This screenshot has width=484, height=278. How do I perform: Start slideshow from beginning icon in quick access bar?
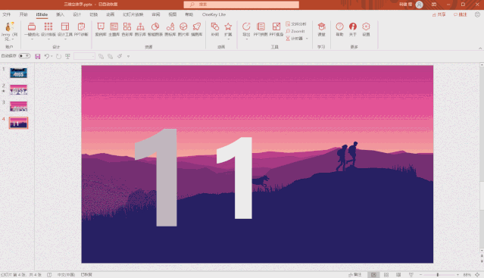[67, 56]
